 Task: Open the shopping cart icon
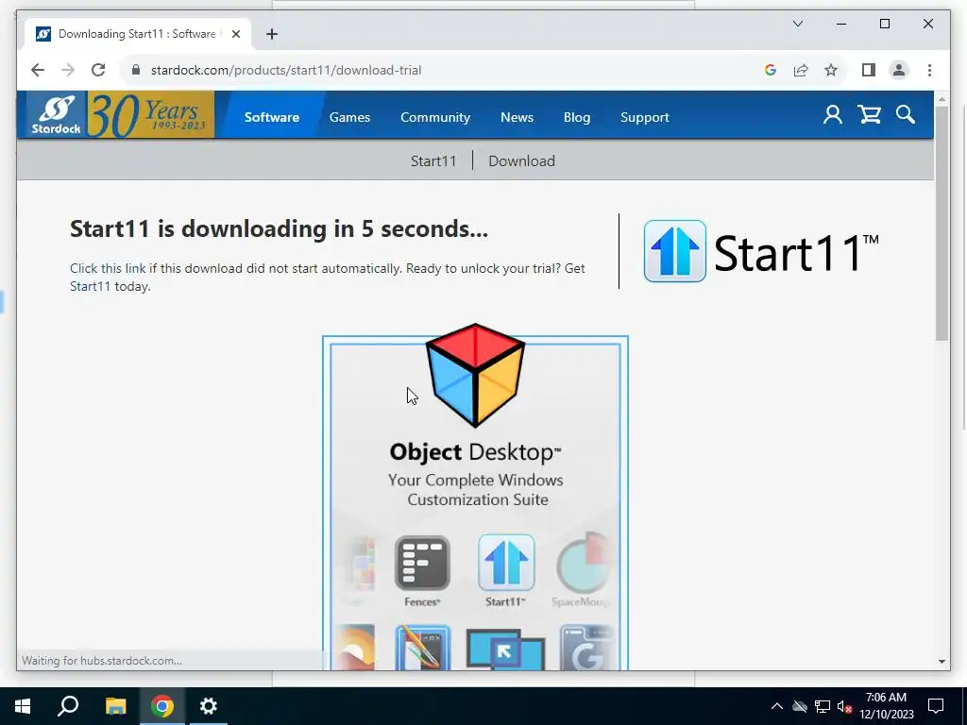pyautogui.click(x=870, y=114)
